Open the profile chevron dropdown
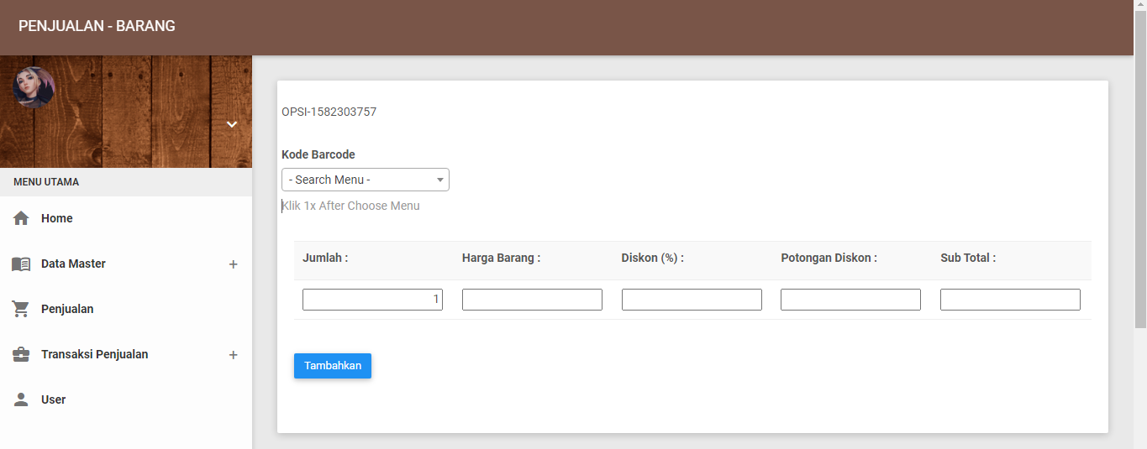The height and width of the screenshot is (449, 1147). [232, 124]
